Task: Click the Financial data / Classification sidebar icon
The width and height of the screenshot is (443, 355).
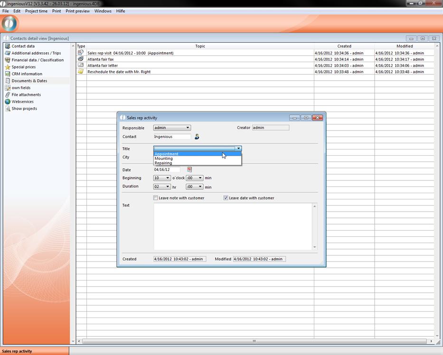Action: tap(8, 60)
